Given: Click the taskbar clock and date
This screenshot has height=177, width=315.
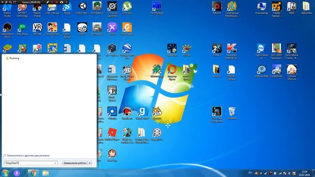Looking at the screenshot, I should tap(305, 173).
